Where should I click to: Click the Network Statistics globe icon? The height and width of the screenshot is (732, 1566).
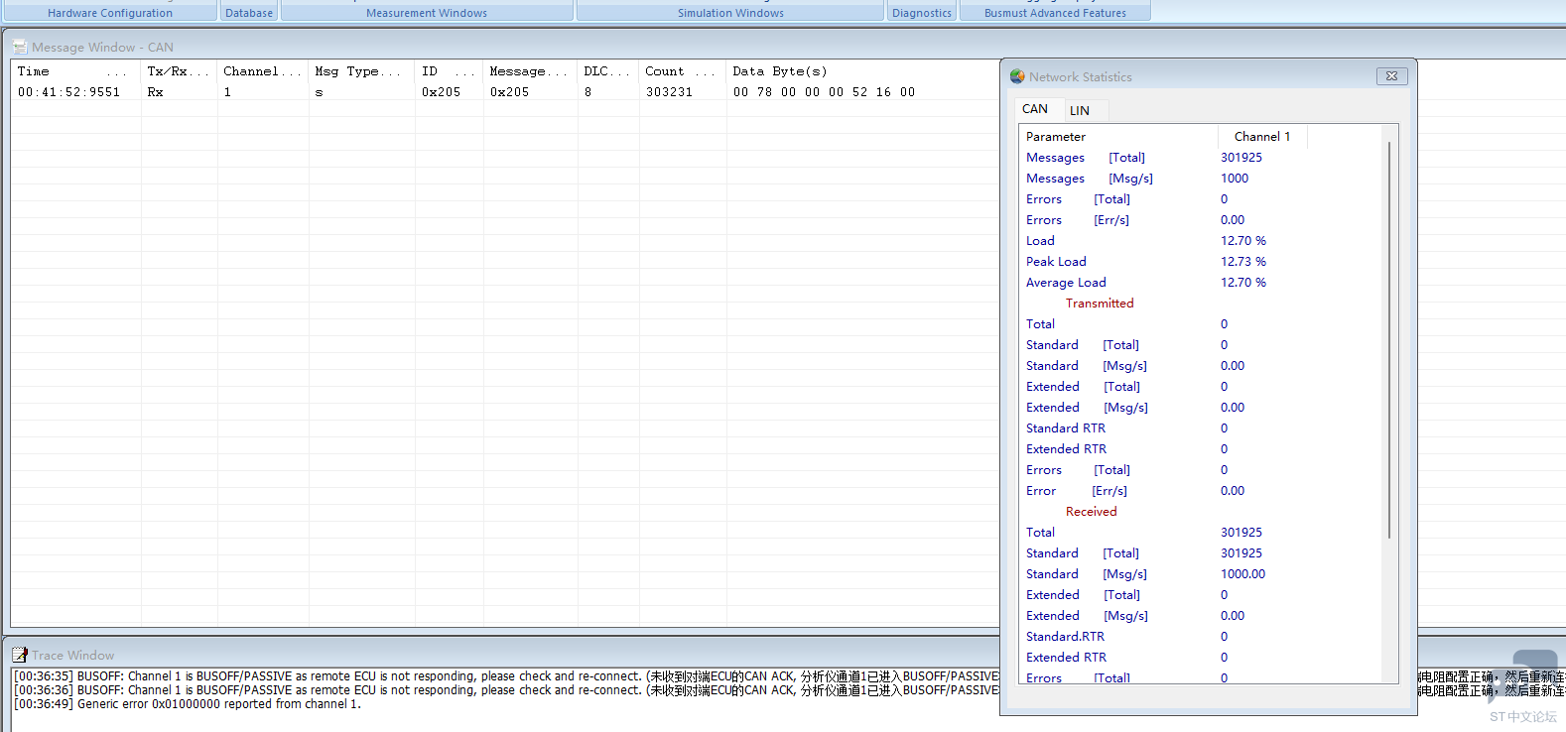[x=1017, y=76]
